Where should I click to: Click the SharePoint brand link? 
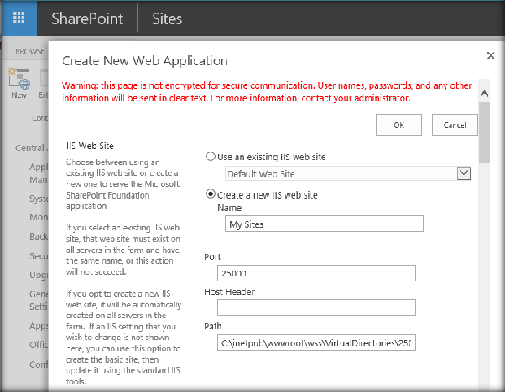(x=87, y=18)
